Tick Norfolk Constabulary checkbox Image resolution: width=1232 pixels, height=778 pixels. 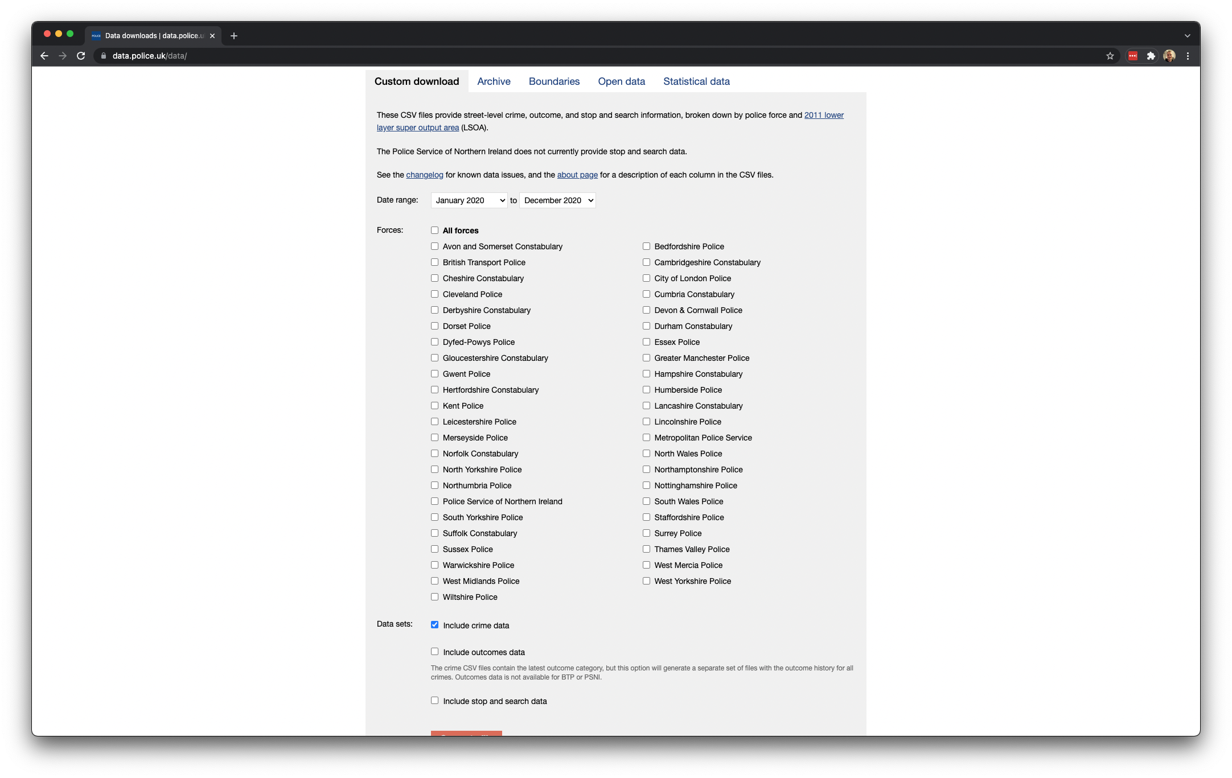pos(434,454)
